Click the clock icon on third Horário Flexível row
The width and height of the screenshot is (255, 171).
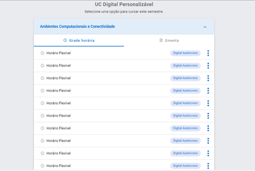point(42,78)
